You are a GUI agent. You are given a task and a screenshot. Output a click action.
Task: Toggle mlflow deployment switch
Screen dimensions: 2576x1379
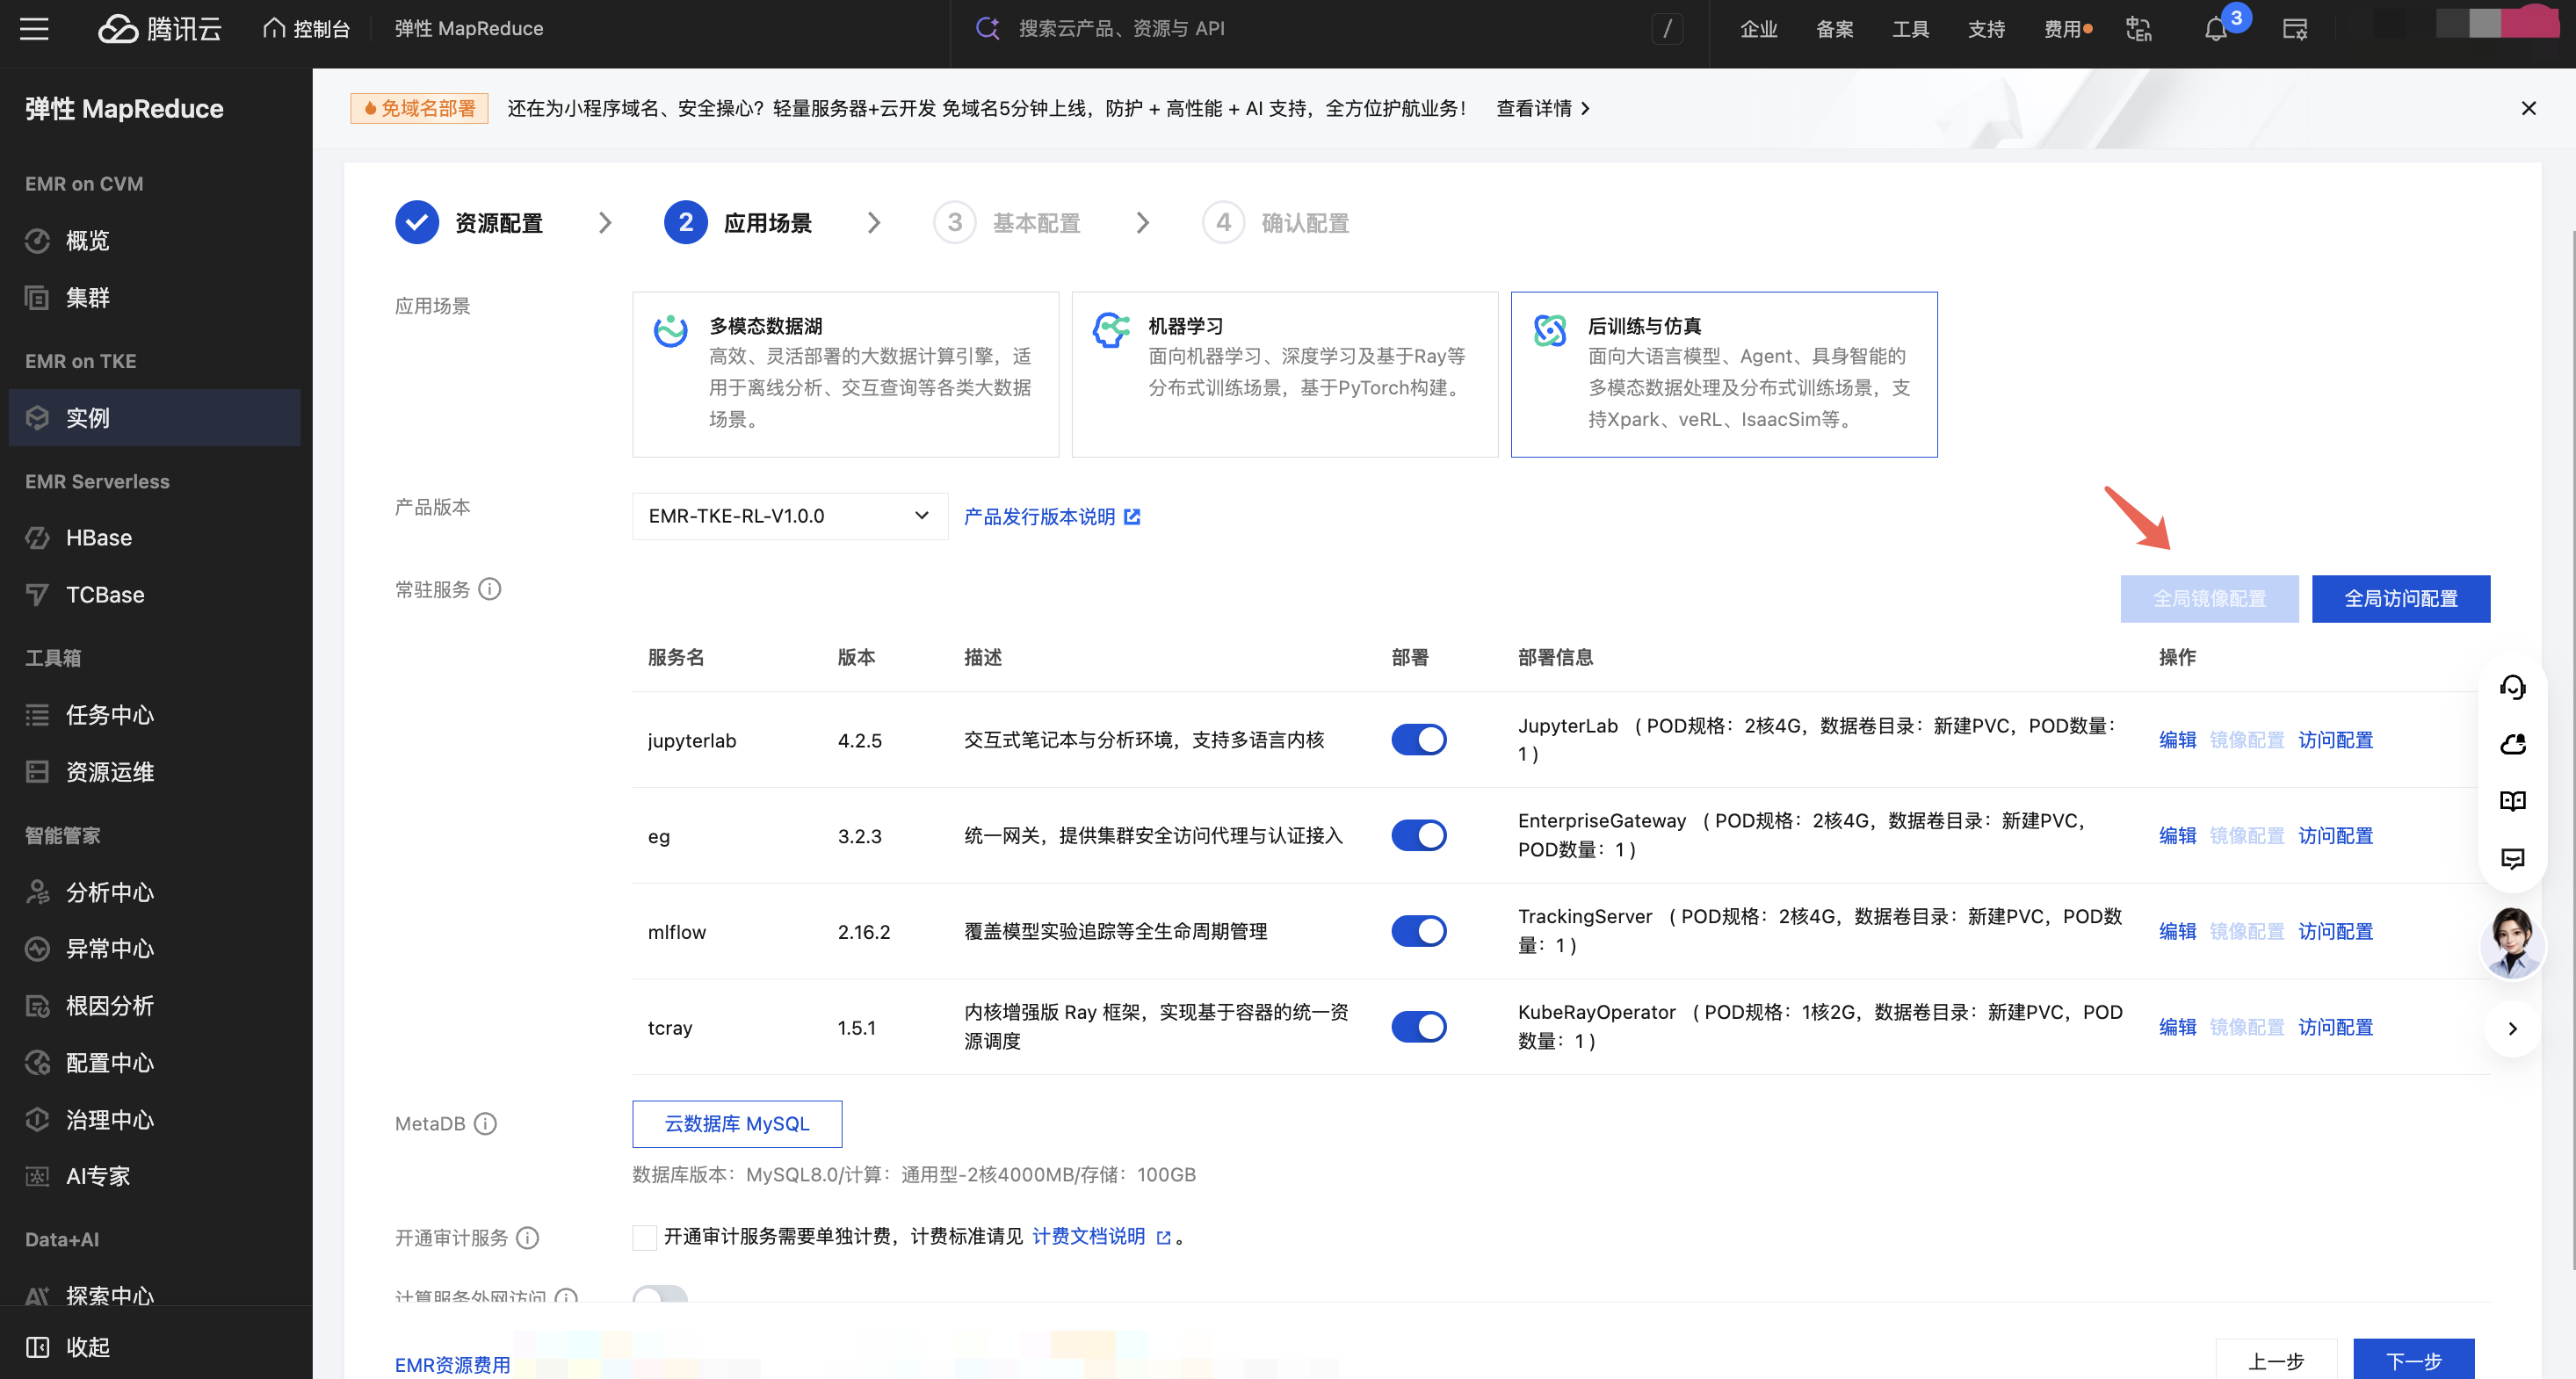pos(1418,931)
